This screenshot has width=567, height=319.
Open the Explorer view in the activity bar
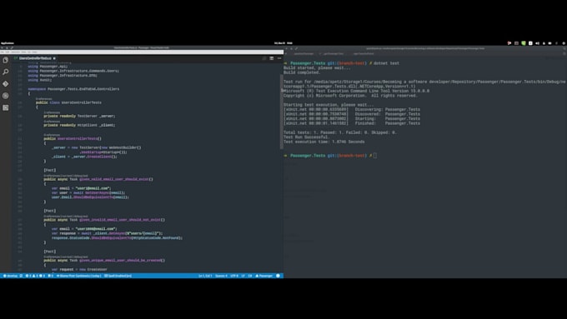6,60
